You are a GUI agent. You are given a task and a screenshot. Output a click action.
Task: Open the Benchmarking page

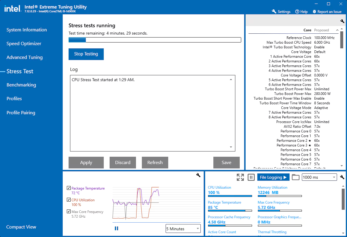click(x=21, y=85)
